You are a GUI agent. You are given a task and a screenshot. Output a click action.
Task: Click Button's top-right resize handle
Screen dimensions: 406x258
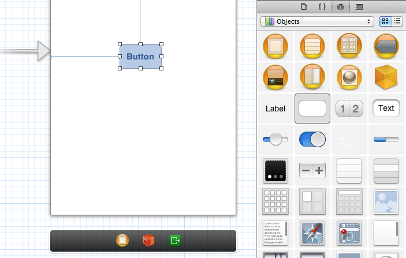tap(162, 44)
